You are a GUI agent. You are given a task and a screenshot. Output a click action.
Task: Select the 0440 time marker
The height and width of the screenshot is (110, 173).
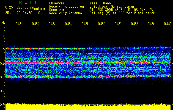coord(167,24)
